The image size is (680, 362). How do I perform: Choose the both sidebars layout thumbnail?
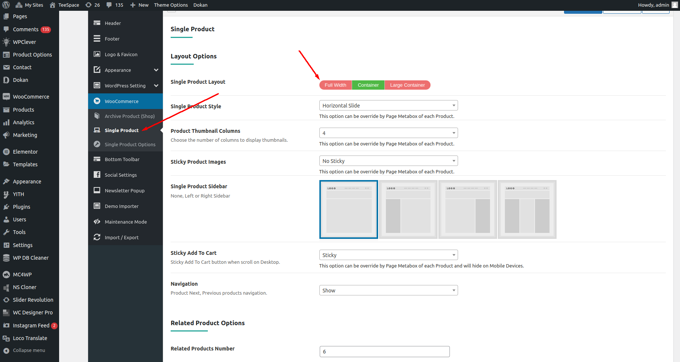pos(527,209)
